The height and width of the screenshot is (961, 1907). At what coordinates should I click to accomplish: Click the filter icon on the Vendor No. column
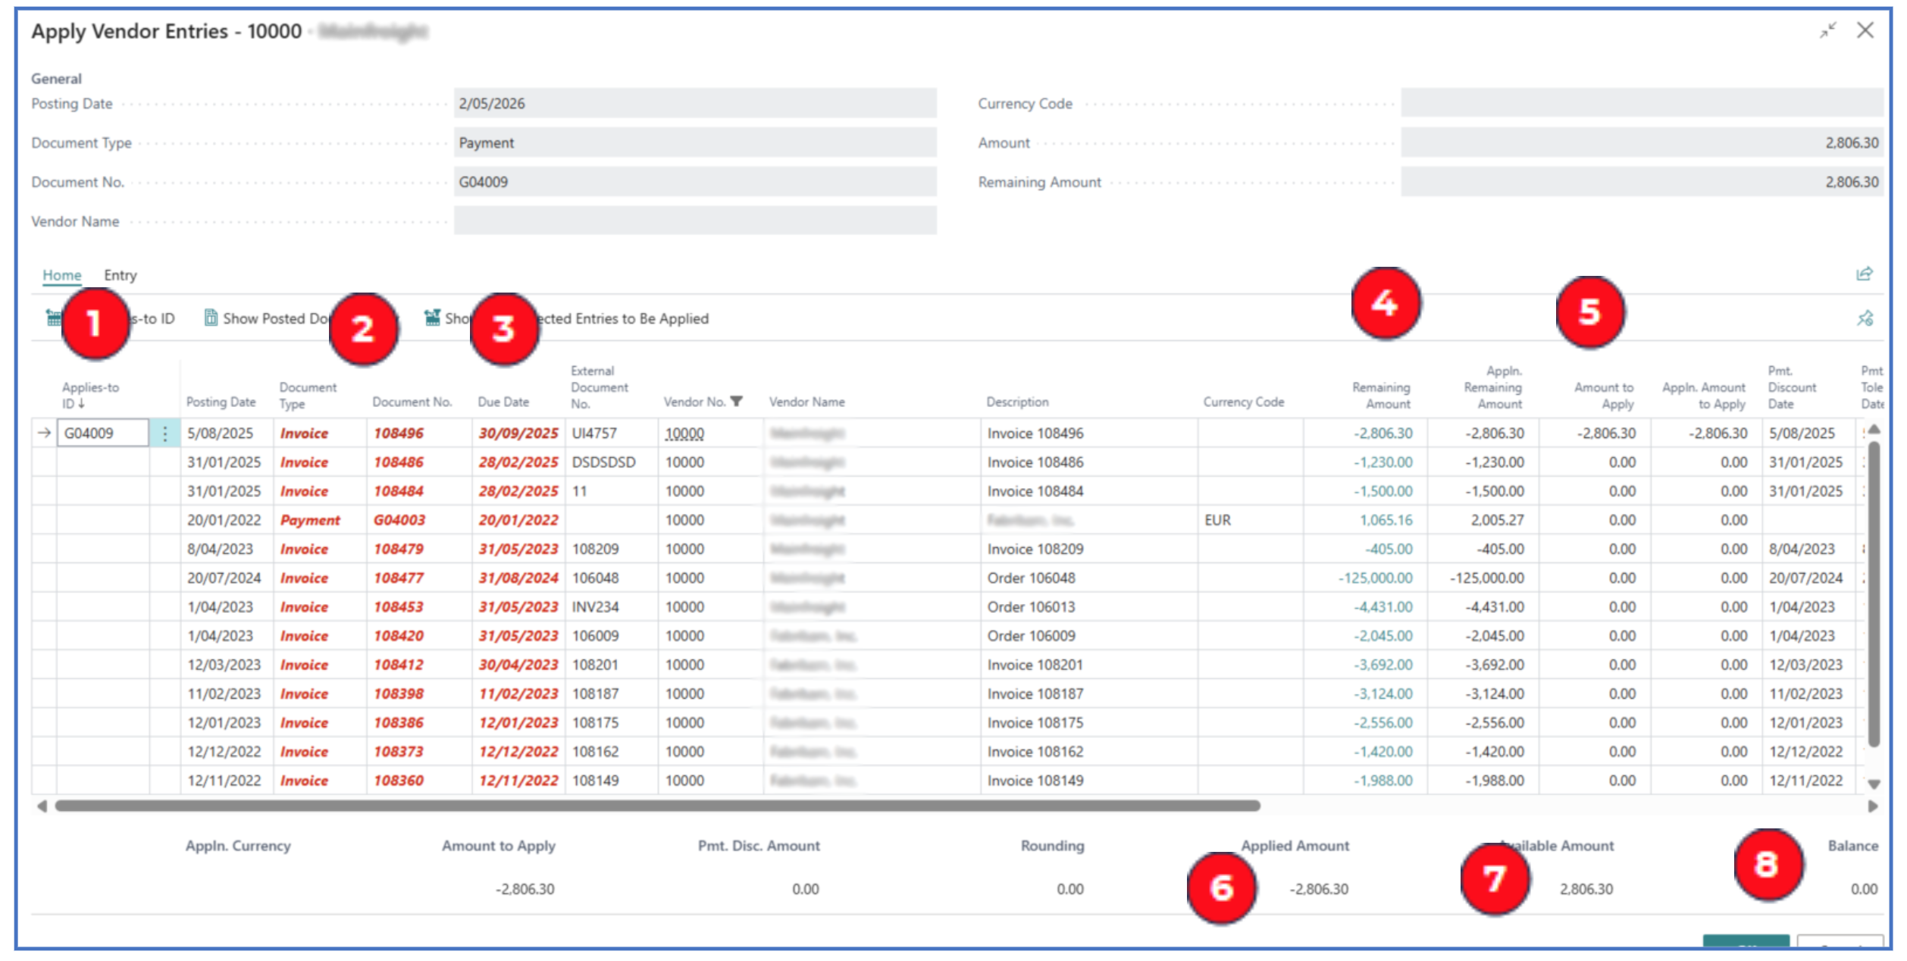click(736, 402)
